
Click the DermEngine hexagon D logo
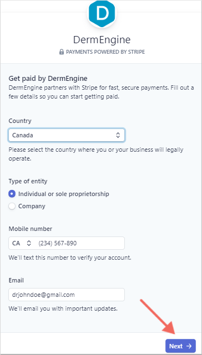[102, 13]
